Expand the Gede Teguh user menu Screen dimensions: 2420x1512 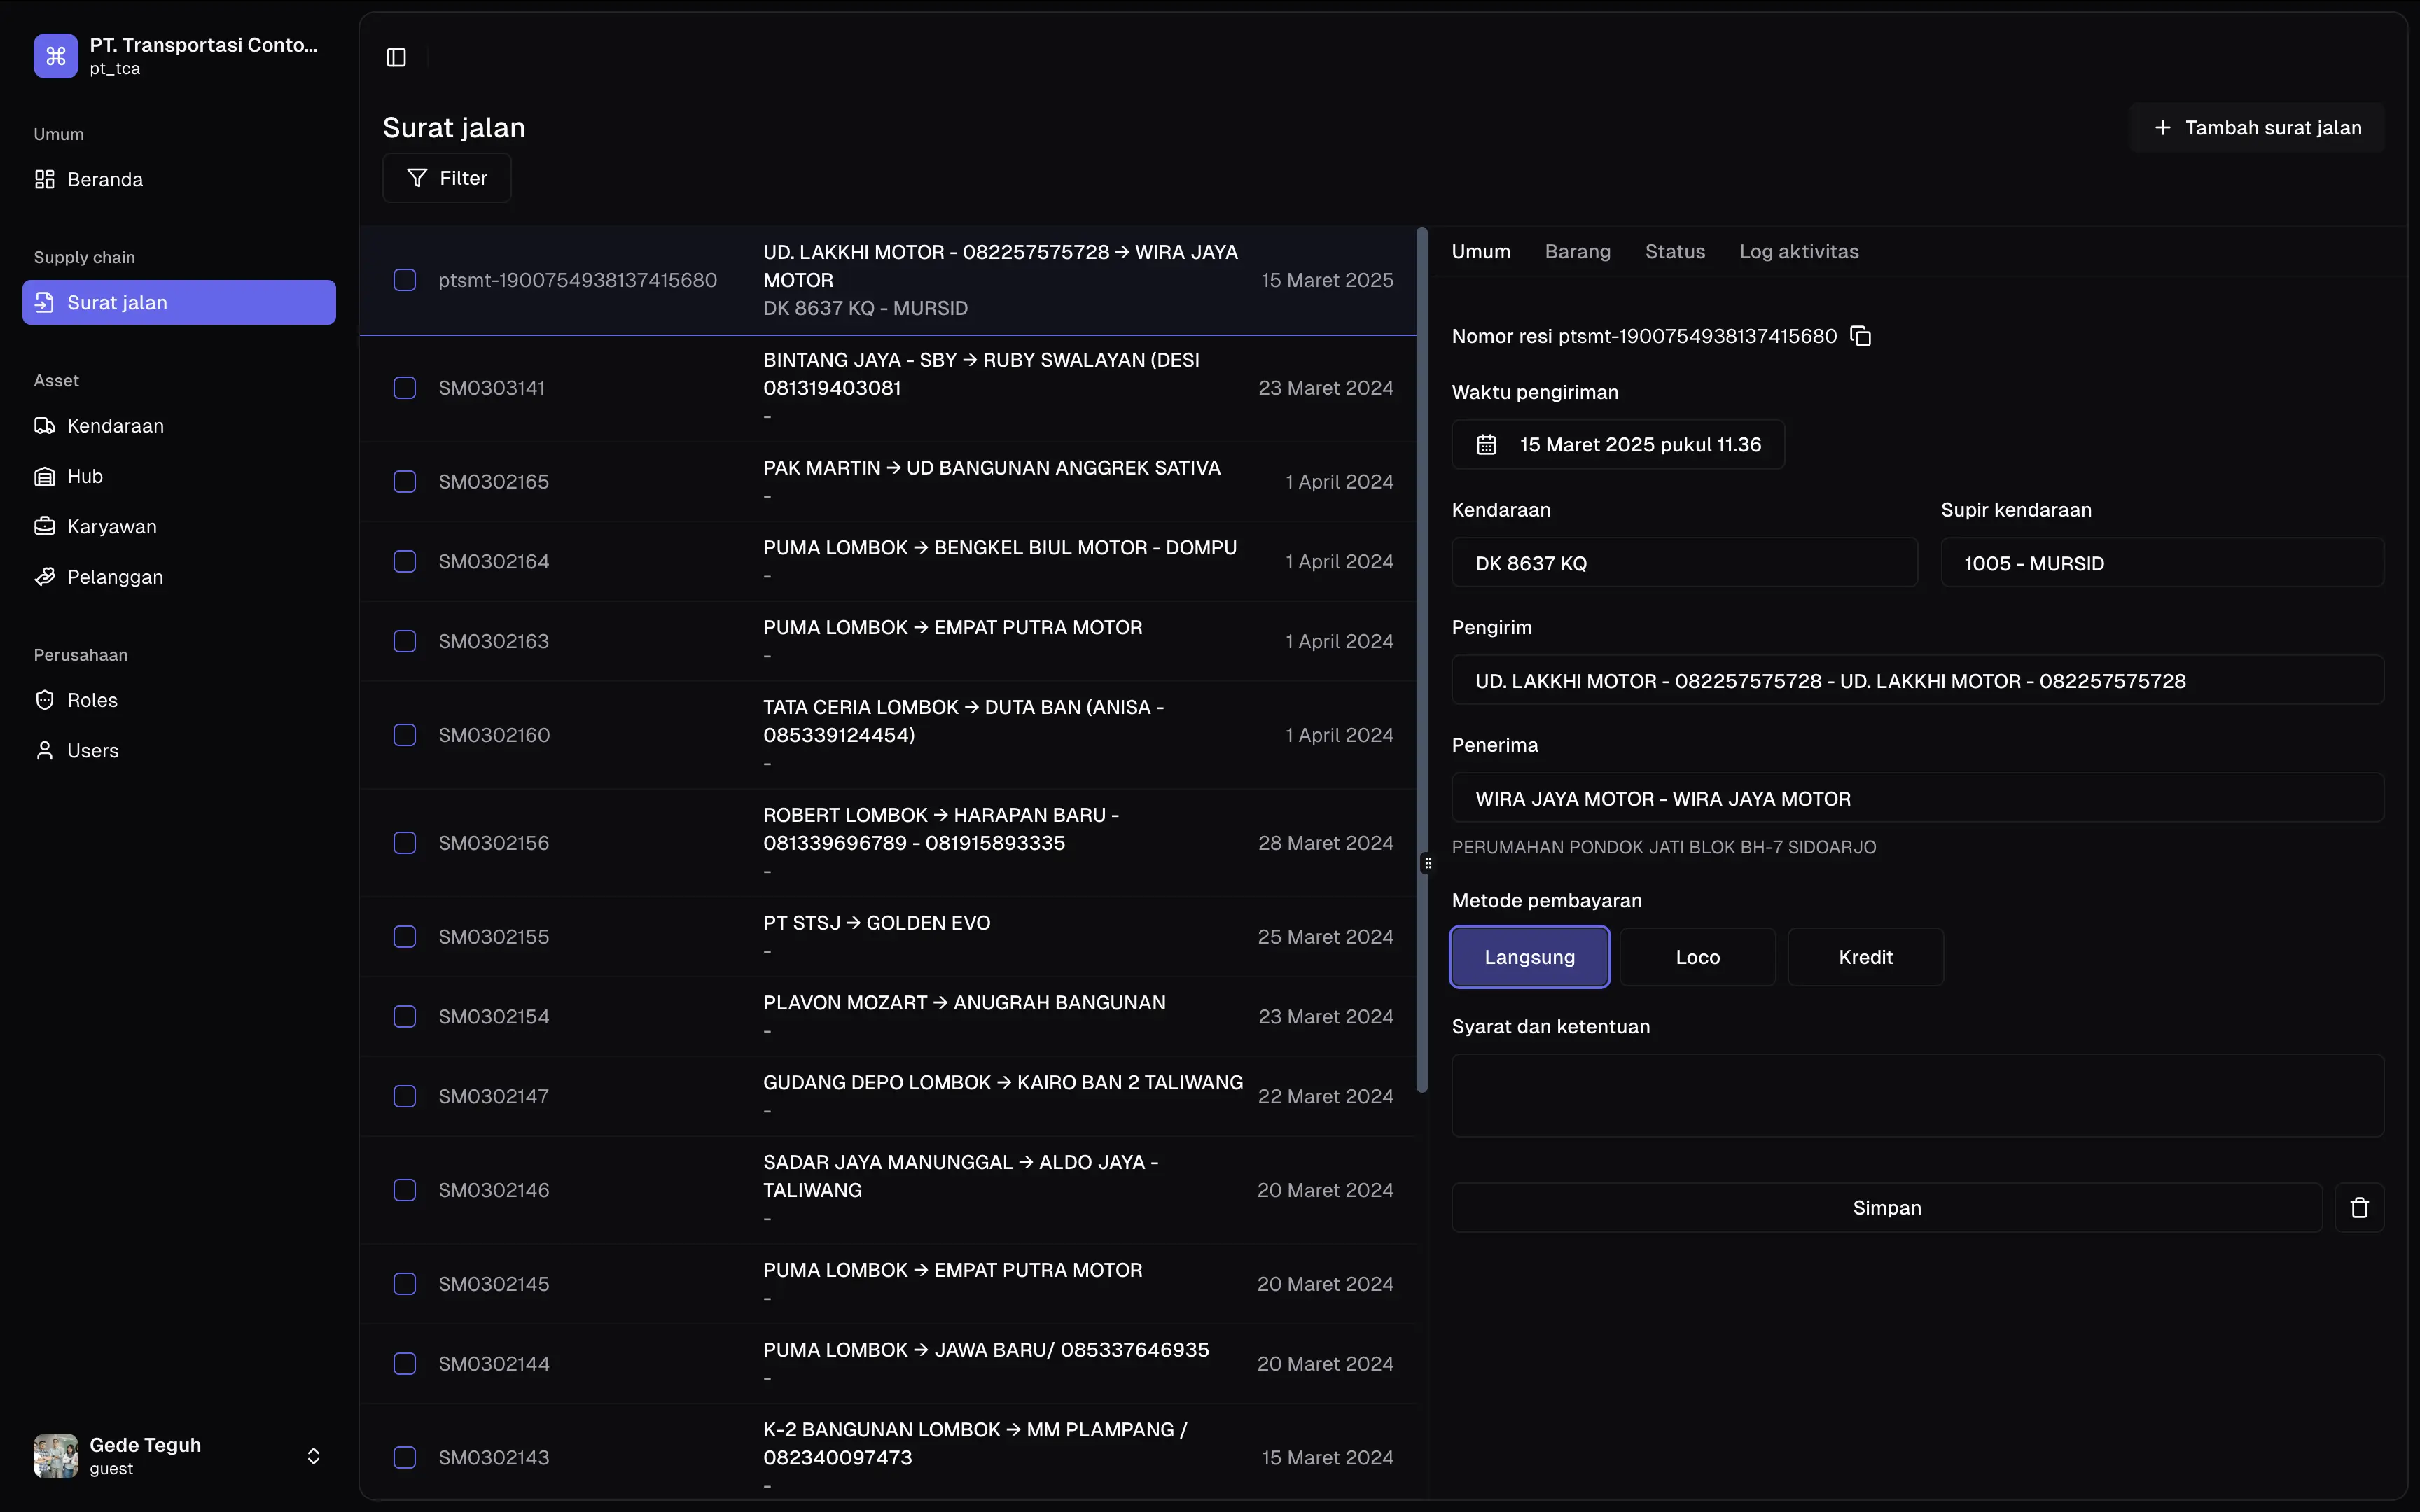coord(313,1456)
